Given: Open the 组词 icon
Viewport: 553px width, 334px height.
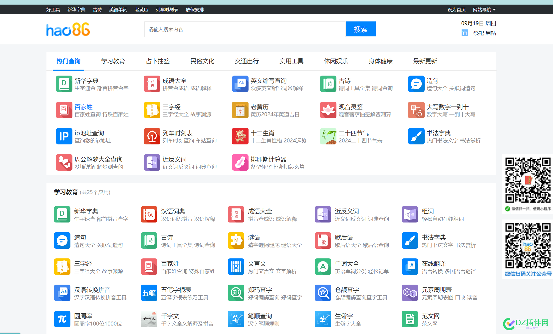Looking at the screenshot, I should click(x=410, y=214).
